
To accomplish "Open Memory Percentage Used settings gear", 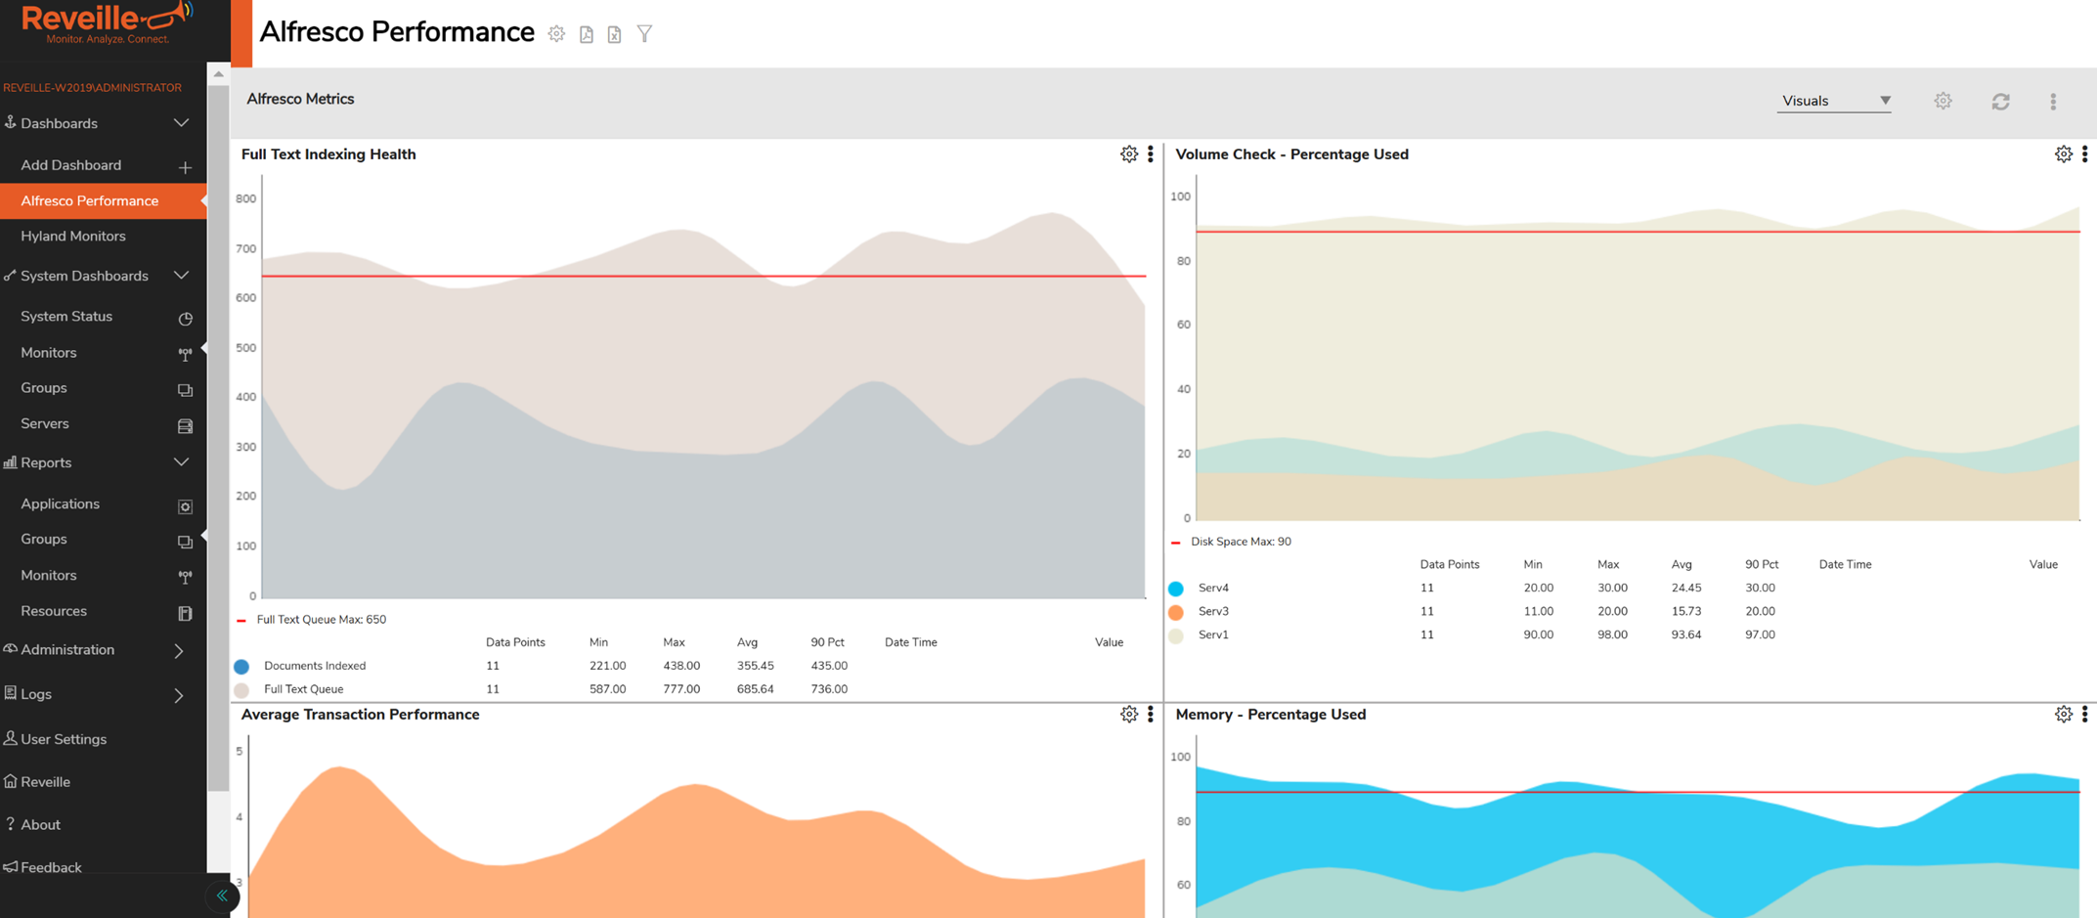I will (2064, 715).
